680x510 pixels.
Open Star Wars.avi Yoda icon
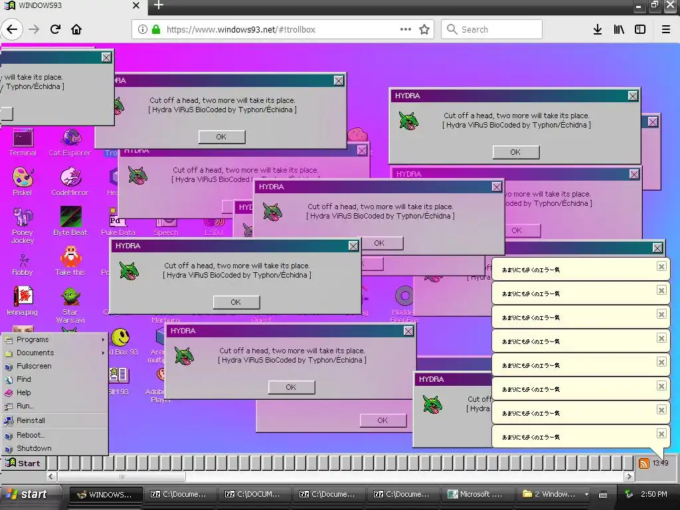click(70, 305)
